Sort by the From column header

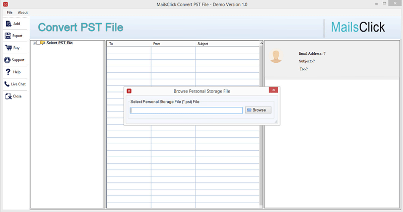point(173,44)
